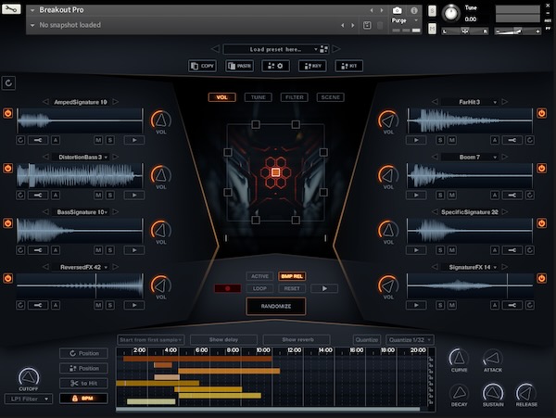Mute the SpecificSignature 22 layer
The height and width of the screenshot is (418, 556).
(x=452, y=250)
